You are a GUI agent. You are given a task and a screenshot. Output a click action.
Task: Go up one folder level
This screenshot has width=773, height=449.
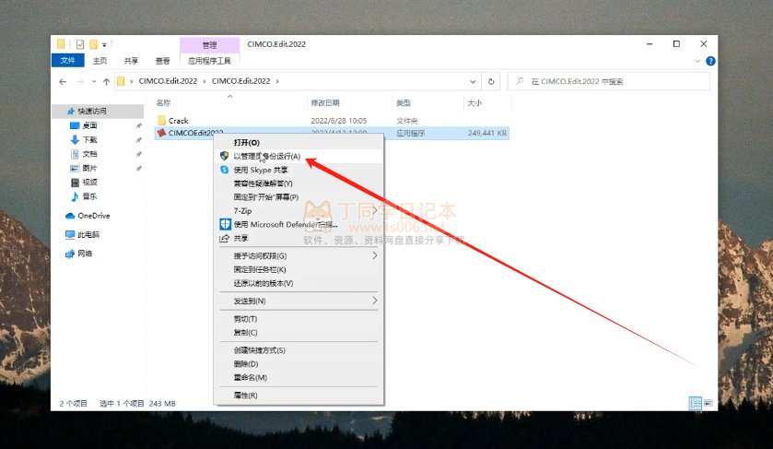click(x=107, y=81)
